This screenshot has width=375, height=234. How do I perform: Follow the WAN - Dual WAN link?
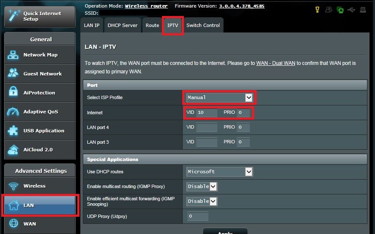coord(276,63)
